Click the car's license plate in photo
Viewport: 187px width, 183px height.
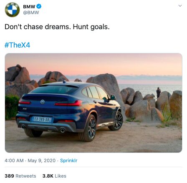click(x=42, y=119)
